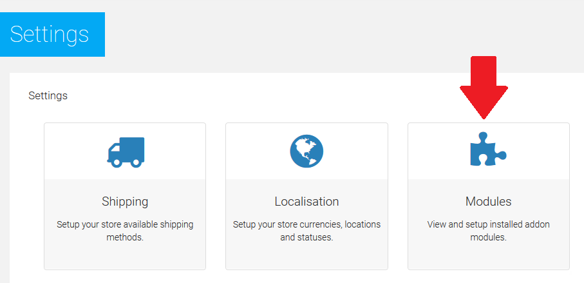Click 'and statuses.' text under Localisation
Image resolution: width=584 pixels, height=283 pixels.
click(x=306, y=237)
